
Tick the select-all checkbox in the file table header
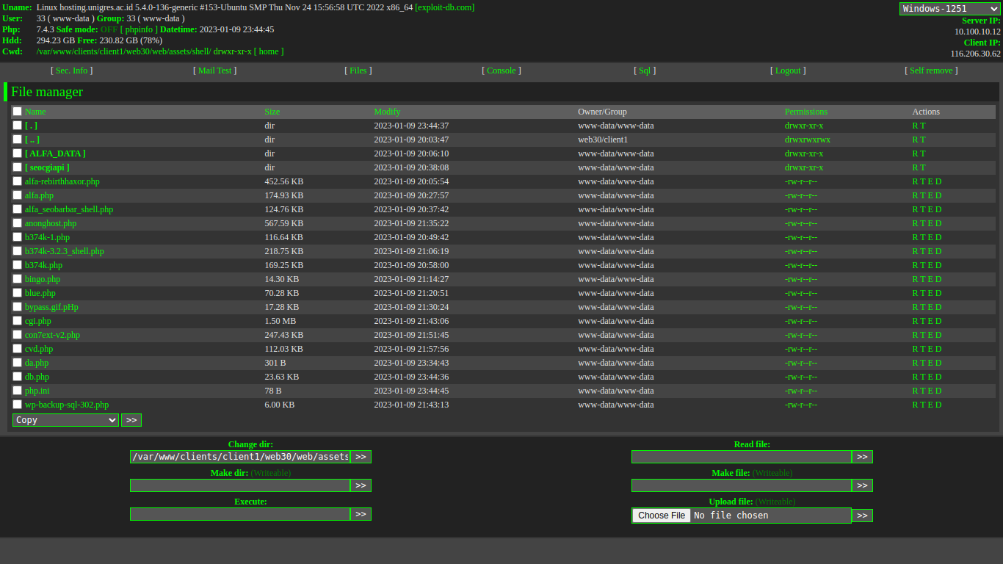pyautogui.click(x=18, y=112)
